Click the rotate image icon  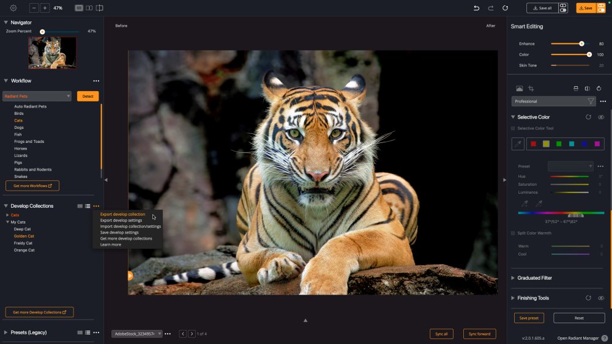[599, 89]
